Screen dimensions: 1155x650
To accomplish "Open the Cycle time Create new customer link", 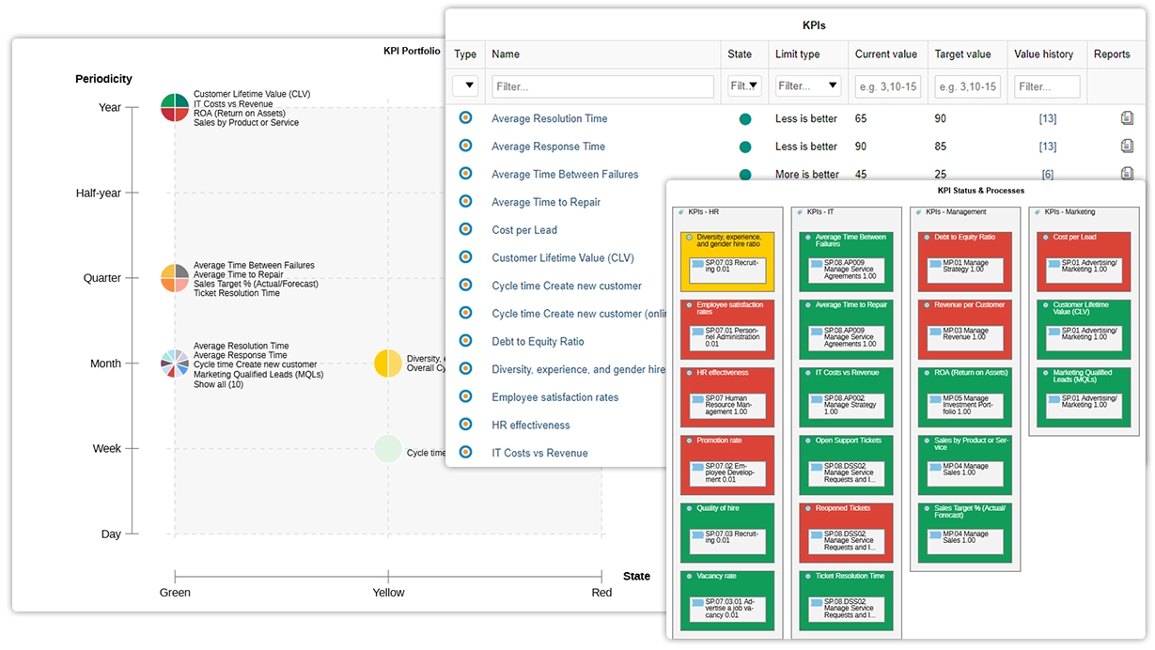I will 567,286.
